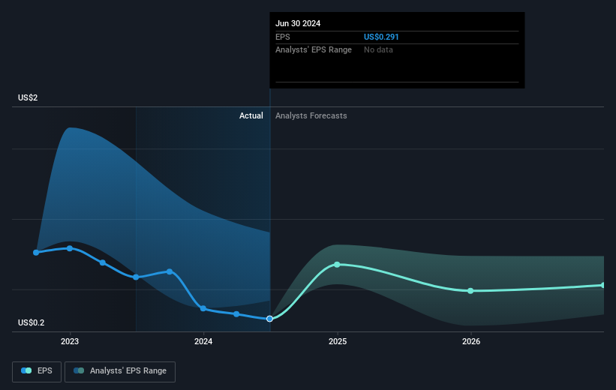Click the US$0.2 y-axis label
616x390 pixels.
tap(31, 322)
